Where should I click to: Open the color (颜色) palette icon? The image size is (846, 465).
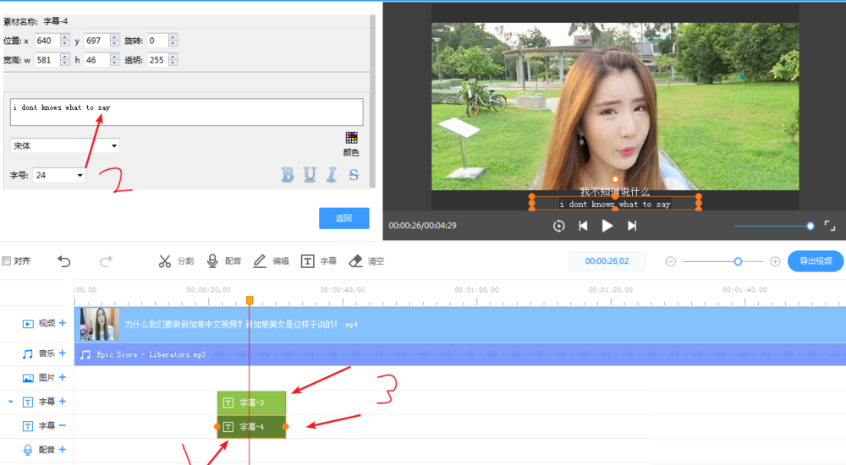click(351, 138)
